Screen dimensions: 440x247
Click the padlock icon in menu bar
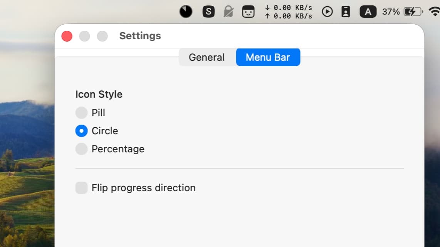click(228, 12)
